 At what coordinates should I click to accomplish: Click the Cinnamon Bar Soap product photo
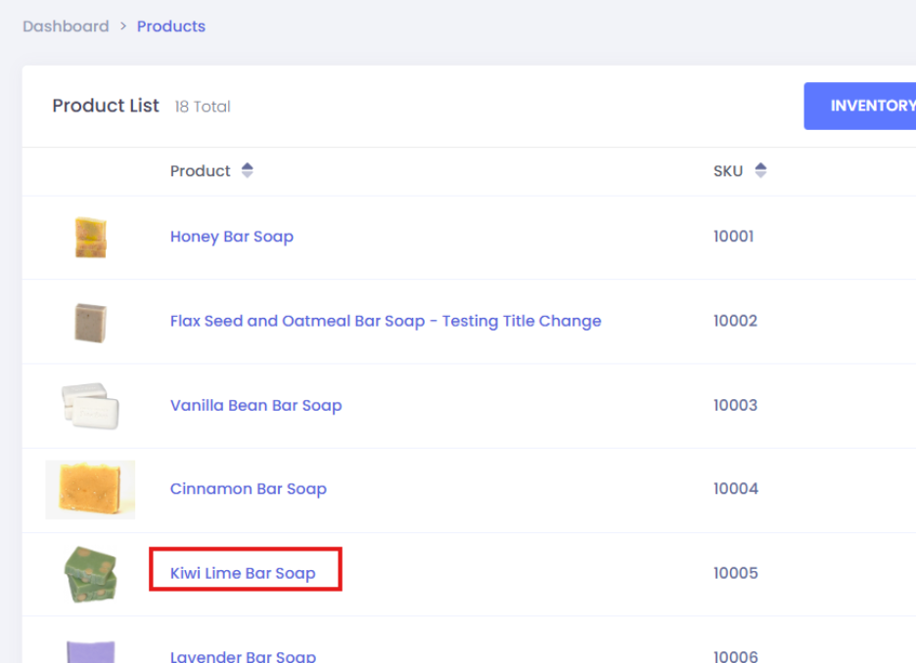pos(90,489)
